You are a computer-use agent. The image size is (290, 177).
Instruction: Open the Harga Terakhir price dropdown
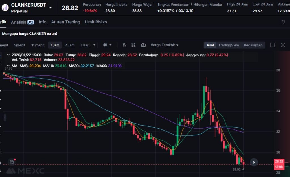pos(164,45)
